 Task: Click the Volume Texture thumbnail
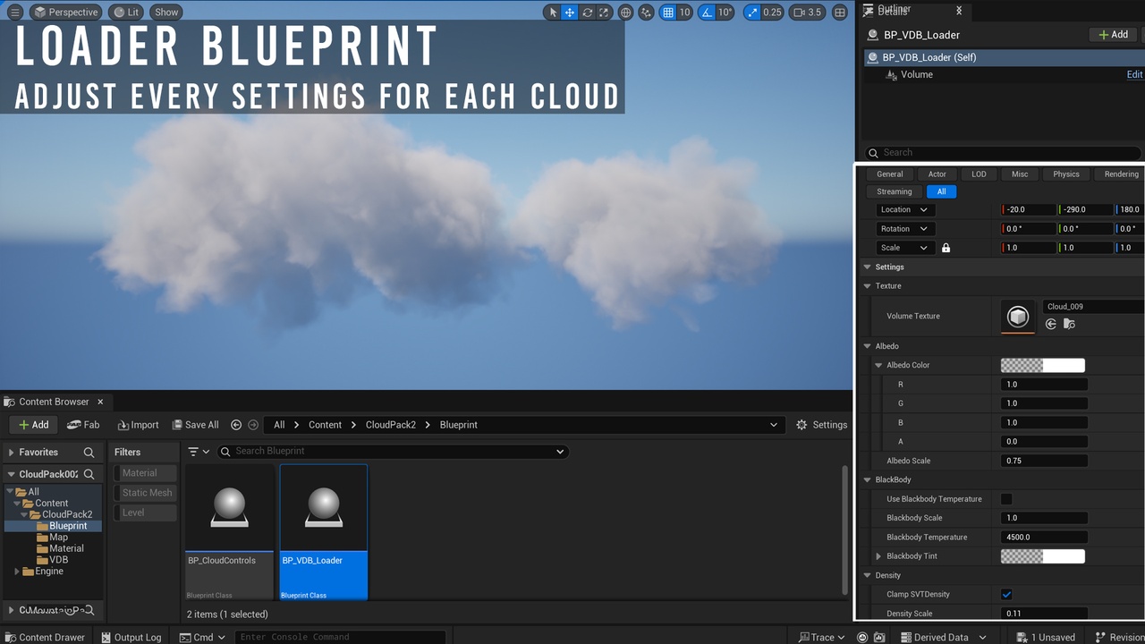point(1017,317)
